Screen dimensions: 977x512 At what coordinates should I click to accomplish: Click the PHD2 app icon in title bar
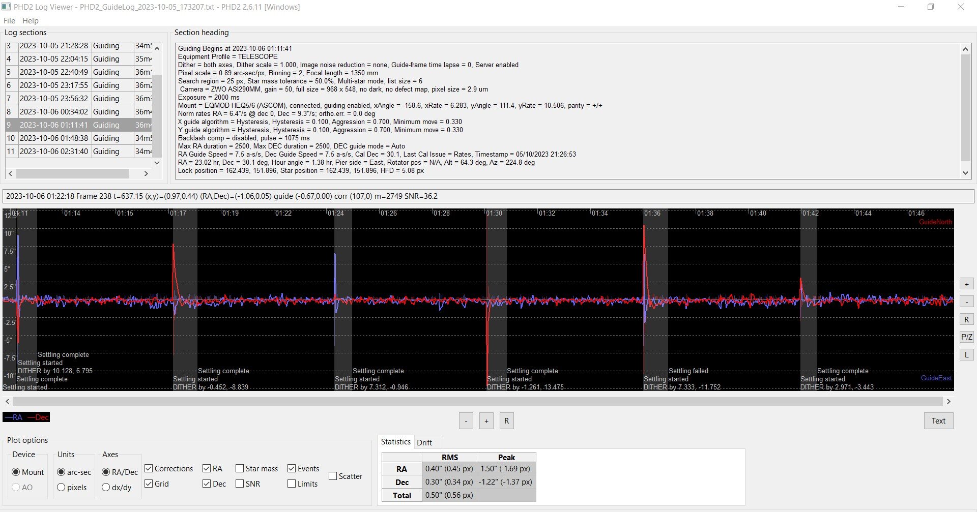[x=6, y=7]
